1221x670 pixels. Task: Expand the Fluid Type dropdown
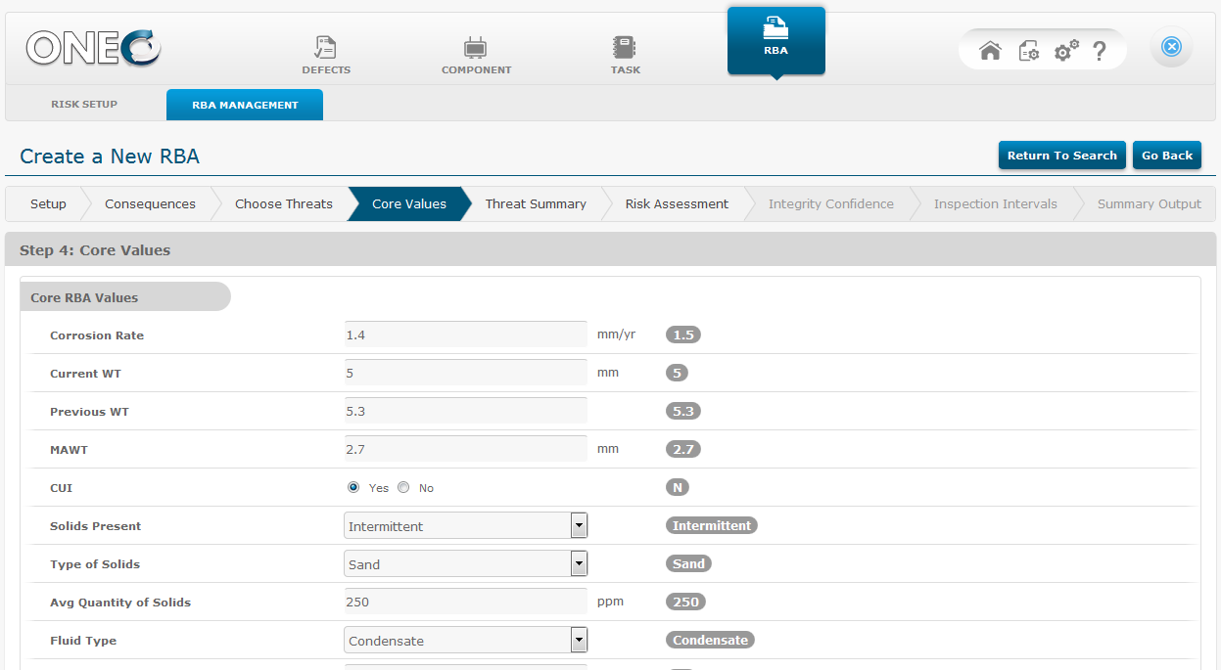tap(579, 641)
